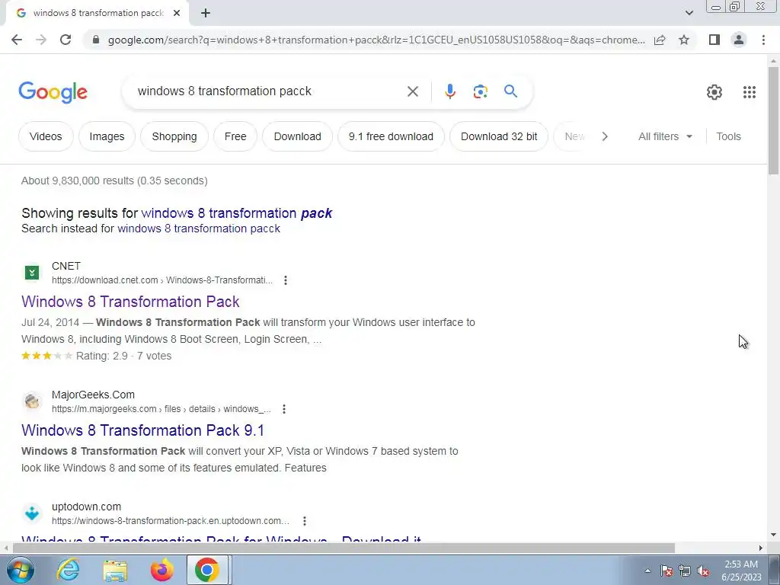Launch Firefox from the taskbar
The height and width of the screenshot is (585, 780).
click(x=161, y=570)
